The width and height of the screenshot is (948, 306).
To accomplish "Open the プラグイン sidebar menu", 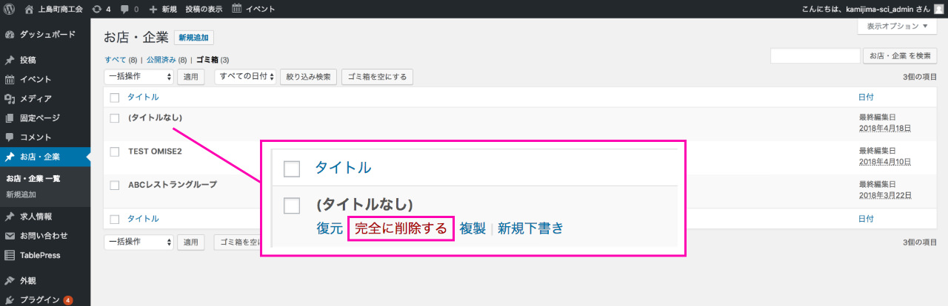I will pos(39,299).
